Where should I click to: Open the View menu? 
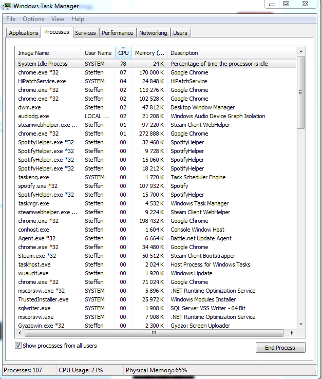58,19
